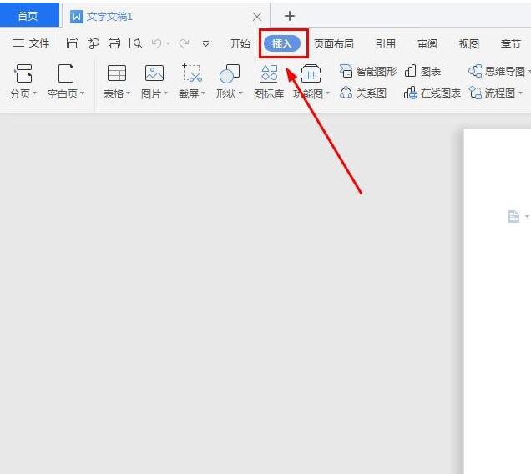The height and width of the screenshot is (474, 531).
Task: Insert a 空白页 blank page icon
Action: point(66,73)
